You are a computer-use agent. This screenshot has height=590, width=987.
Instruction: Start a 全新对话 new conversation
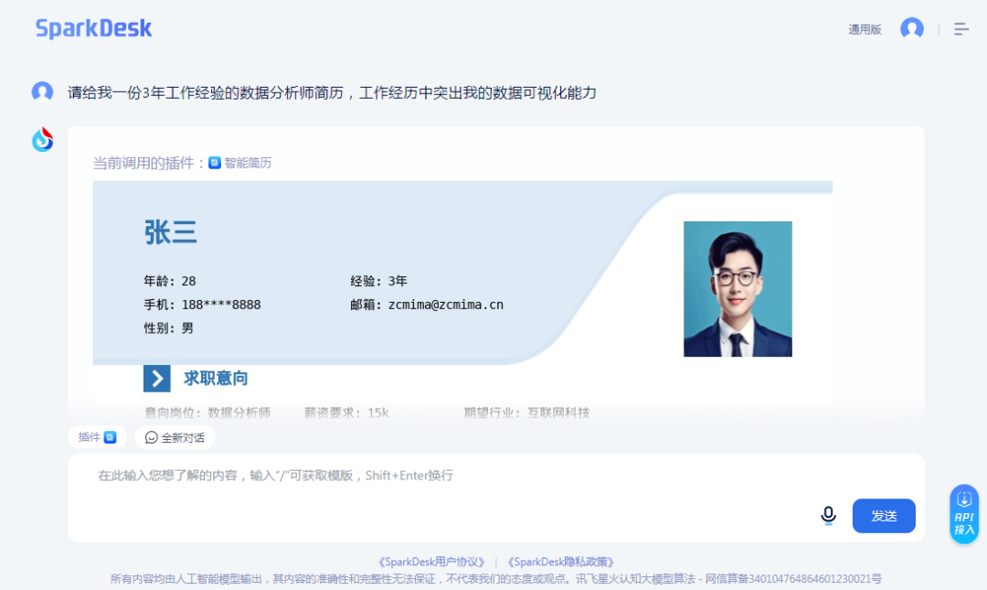coord(175,437)
